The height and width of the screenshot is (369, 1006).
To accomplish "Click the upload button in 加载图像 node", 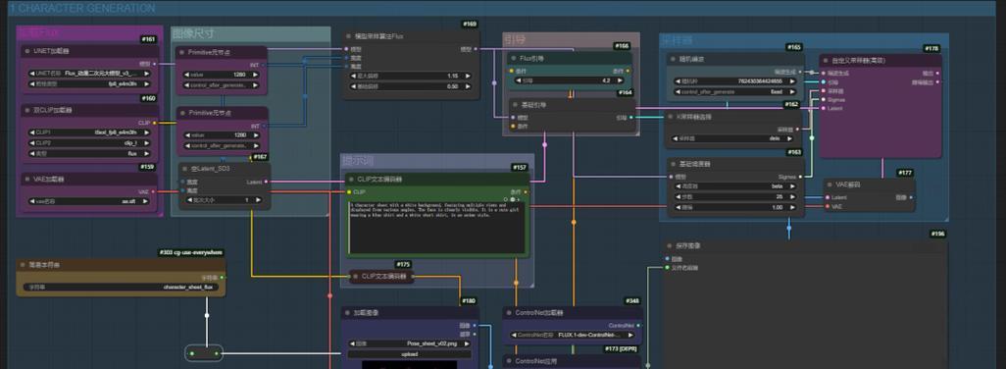I will pyautogui.click(x=409, y=353).
